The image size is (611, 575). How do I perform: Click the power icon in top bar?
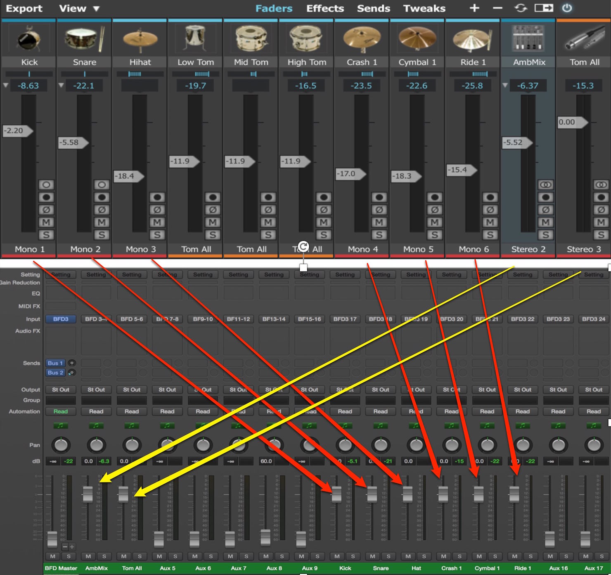567,8
